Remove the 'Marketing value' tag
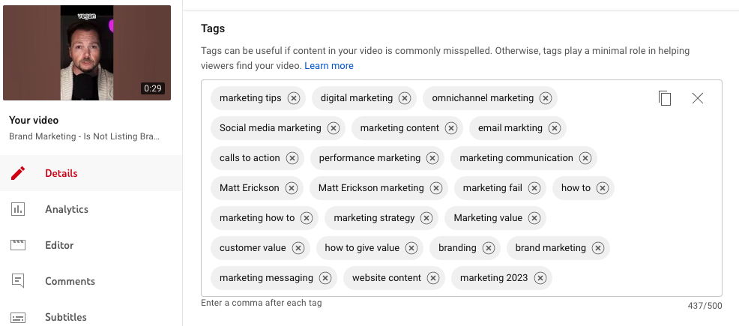The image size is (739, 326). click(x=534, y=218)
